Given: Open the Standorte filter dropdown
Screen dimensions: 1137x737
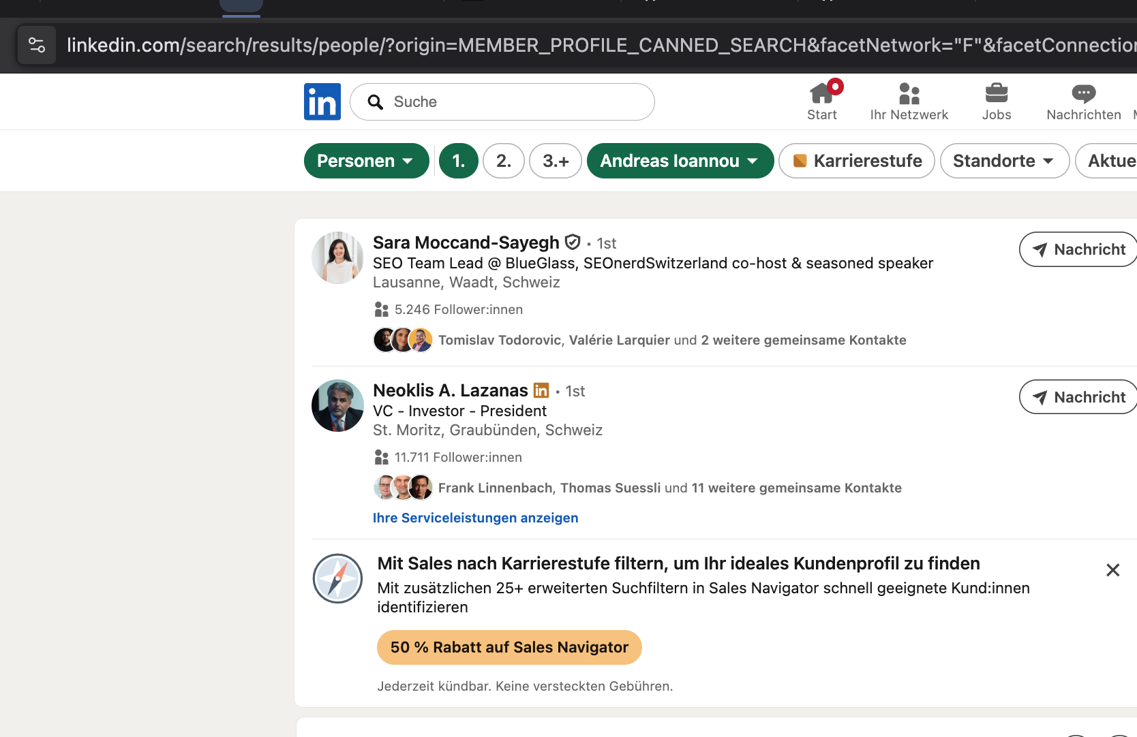Looking at the screenshot, I should 1005,161.
